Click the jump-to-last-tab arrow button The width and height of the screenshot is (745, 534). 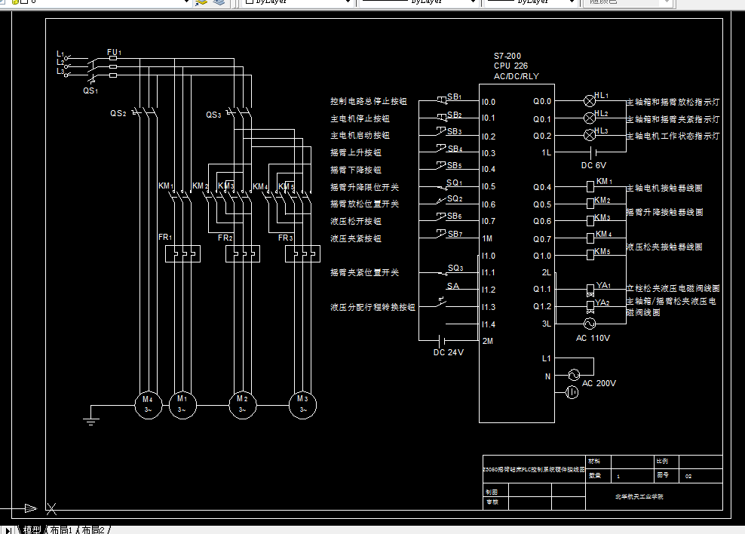8,530
